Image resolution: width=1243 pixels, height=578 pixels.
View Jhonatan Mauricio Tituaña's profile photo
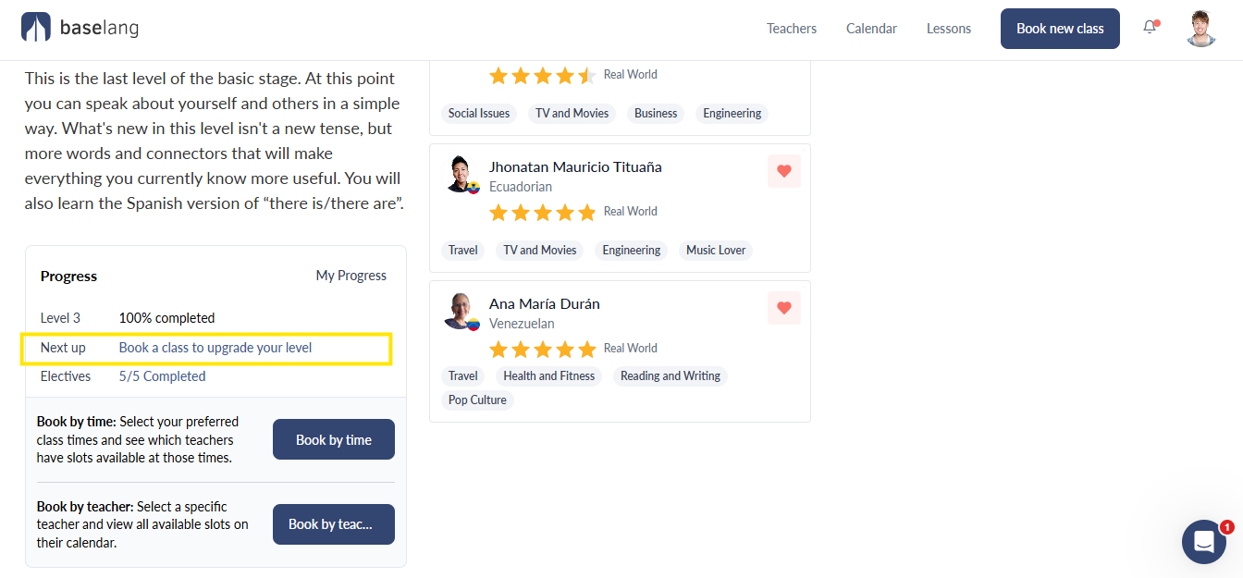tap(461, 174)
